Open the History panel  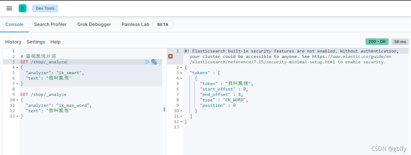point(13,42)
